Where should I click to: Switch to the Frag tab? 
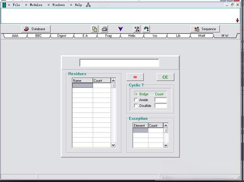point(109,36)
